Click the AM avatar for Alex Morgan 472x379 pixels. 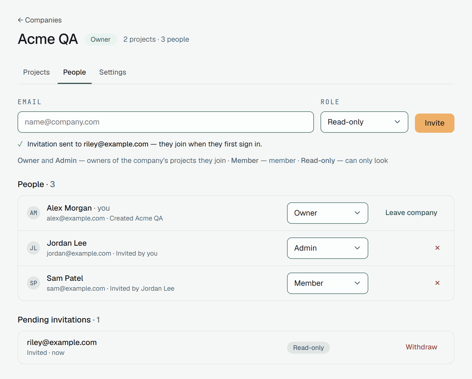coord(33,213)
